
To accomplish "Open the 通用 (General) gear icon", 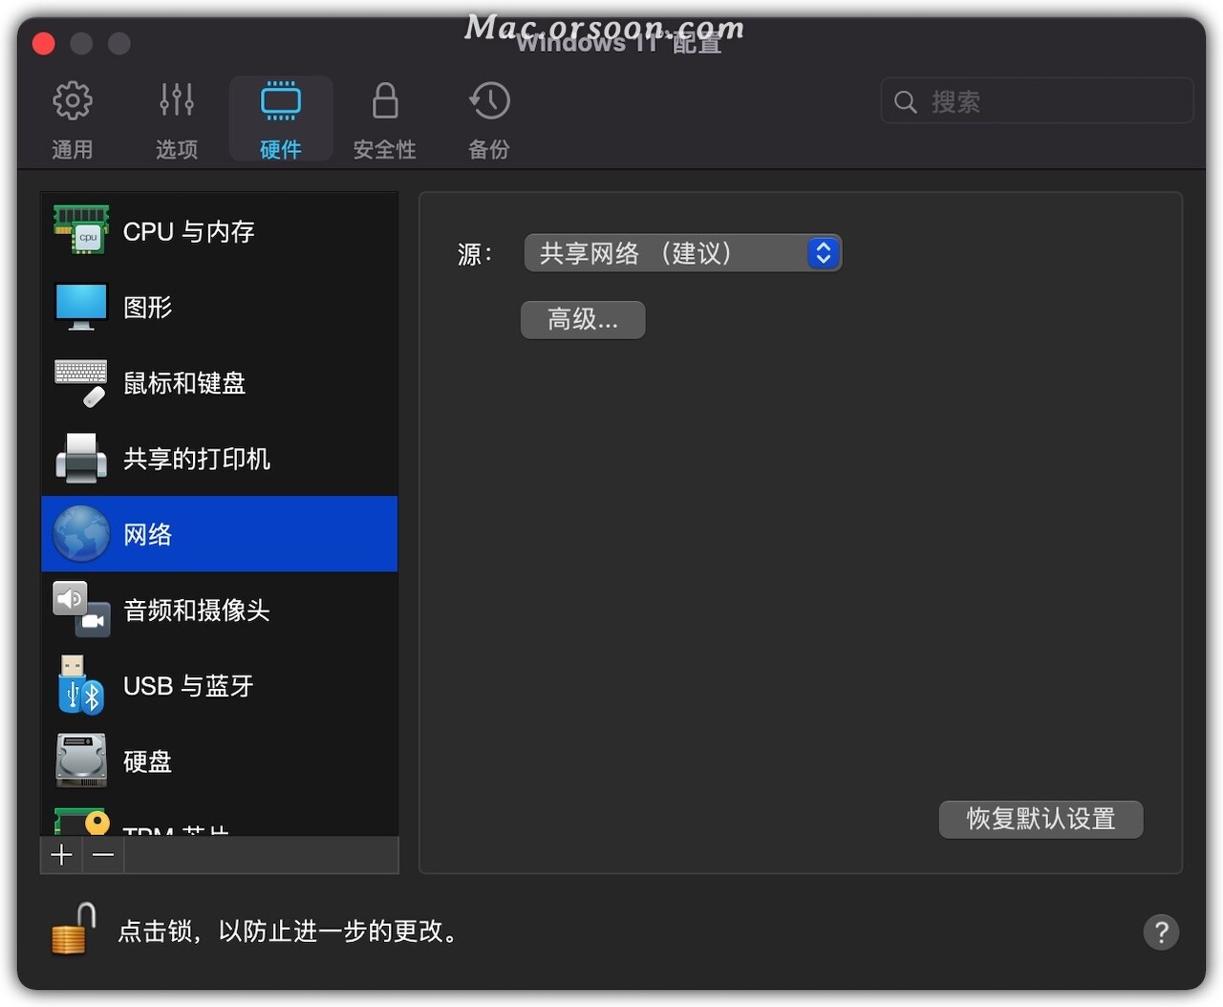I will [73, 100].
